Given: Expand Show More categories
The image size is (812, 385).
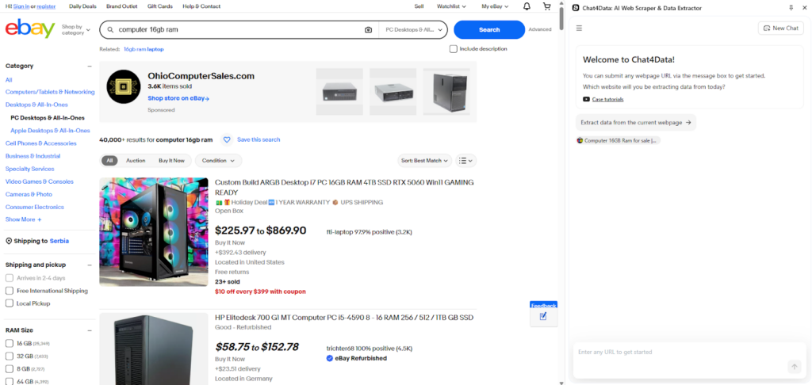Looking at the screenshot, I should pyautogui.click(x=23, y=219).
